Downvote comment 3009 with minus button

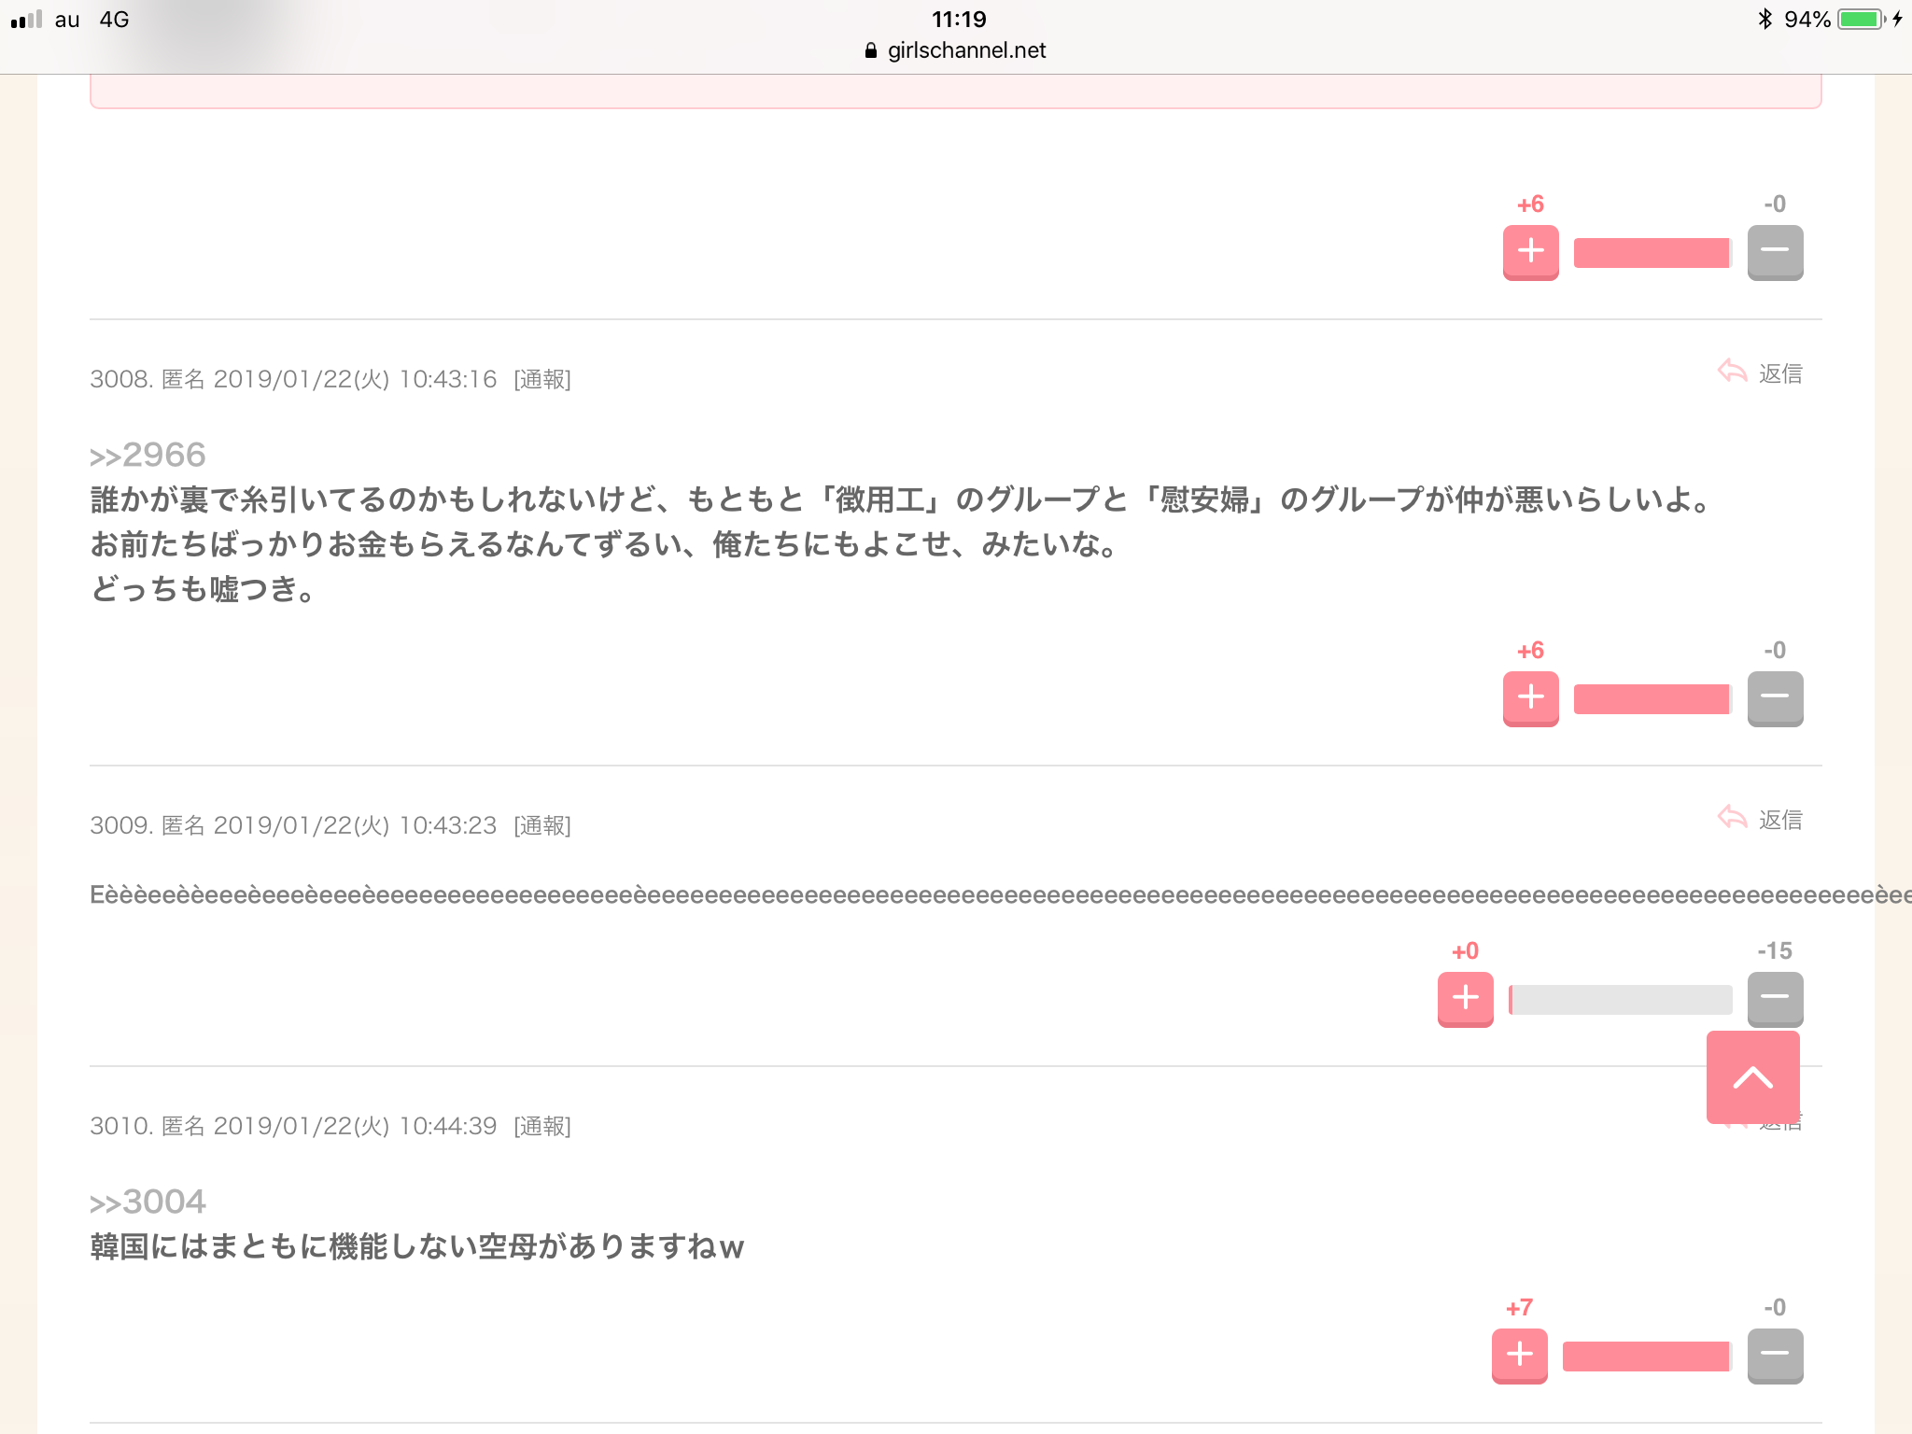point(1775,998)
